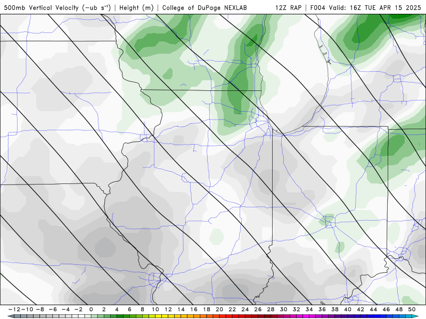426x319 pixels.
Task: Click the '2' colorbar label
Action: (x=104, y=309)
